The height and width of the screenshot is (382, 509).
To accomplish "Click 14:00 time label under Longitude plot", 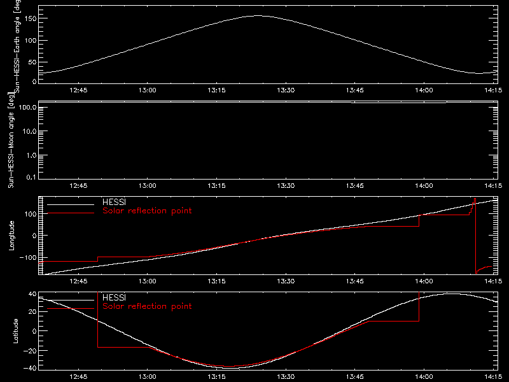I will (424, 281).
